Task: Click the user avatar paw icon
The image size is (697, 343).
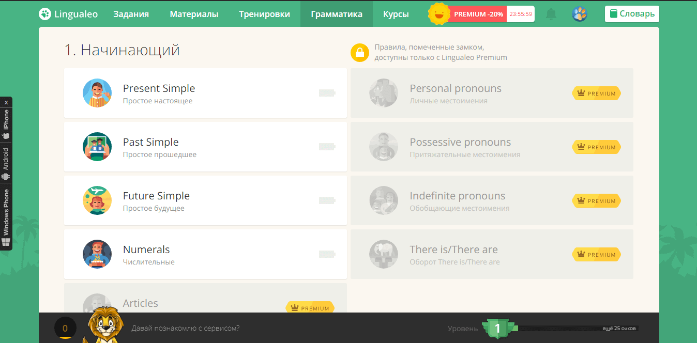Action: click(x=580, y=14)
